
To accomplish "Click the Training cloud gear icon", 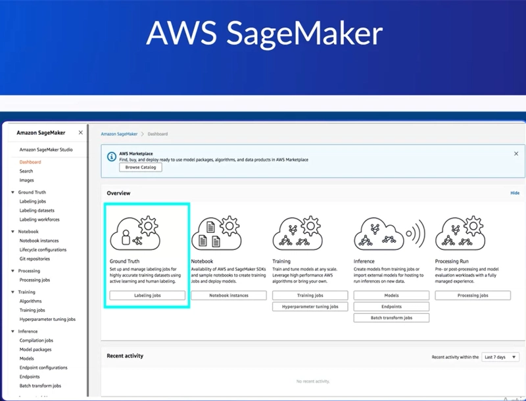I will click(x=298, y=233).
